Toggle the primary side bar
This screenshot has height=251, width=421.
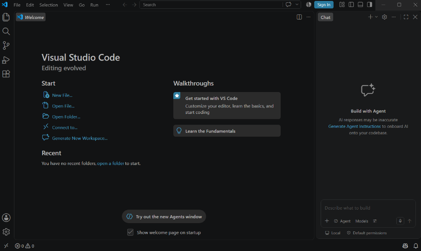pos(351,5)
